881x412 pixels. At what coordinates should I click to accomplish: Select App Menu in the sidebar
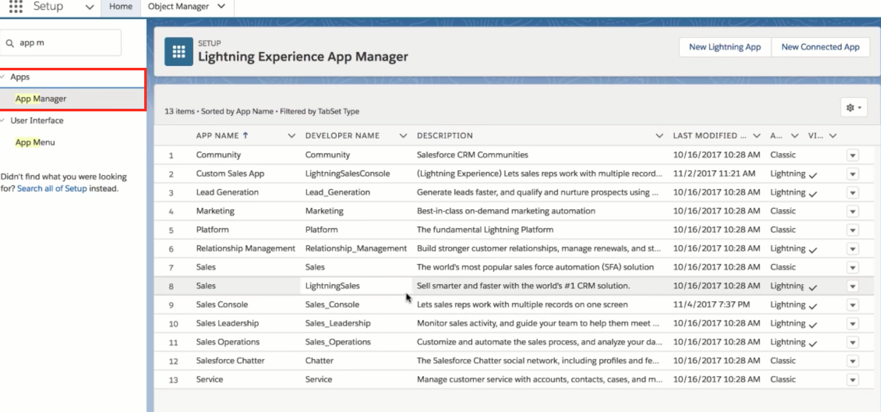35,142
